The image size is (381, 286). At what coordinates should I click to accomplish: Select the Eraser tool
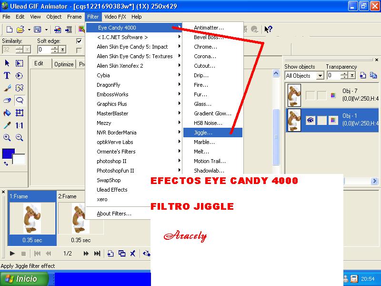coord(7,100)
